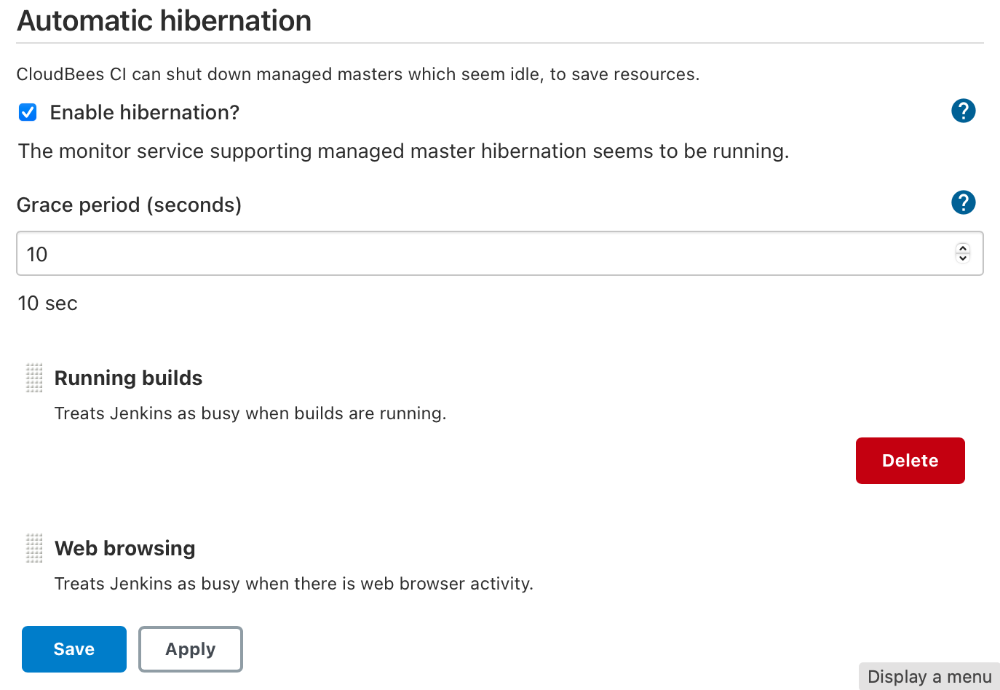Viewport: 1000px width, 690px height.
Task: Click the 10 sec summary text
Action: tap(47, 304)
